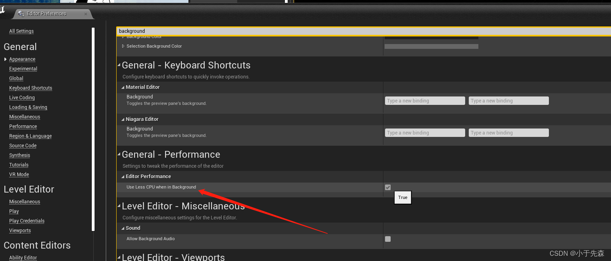Open Experimental settings
611x261 pixels.
pyautogui.click(x=23, y=69)
